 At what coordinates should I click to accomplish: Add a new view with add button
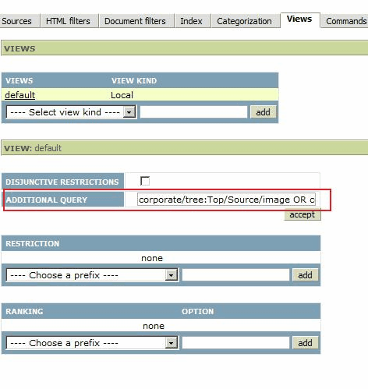(x=263, y=112)
